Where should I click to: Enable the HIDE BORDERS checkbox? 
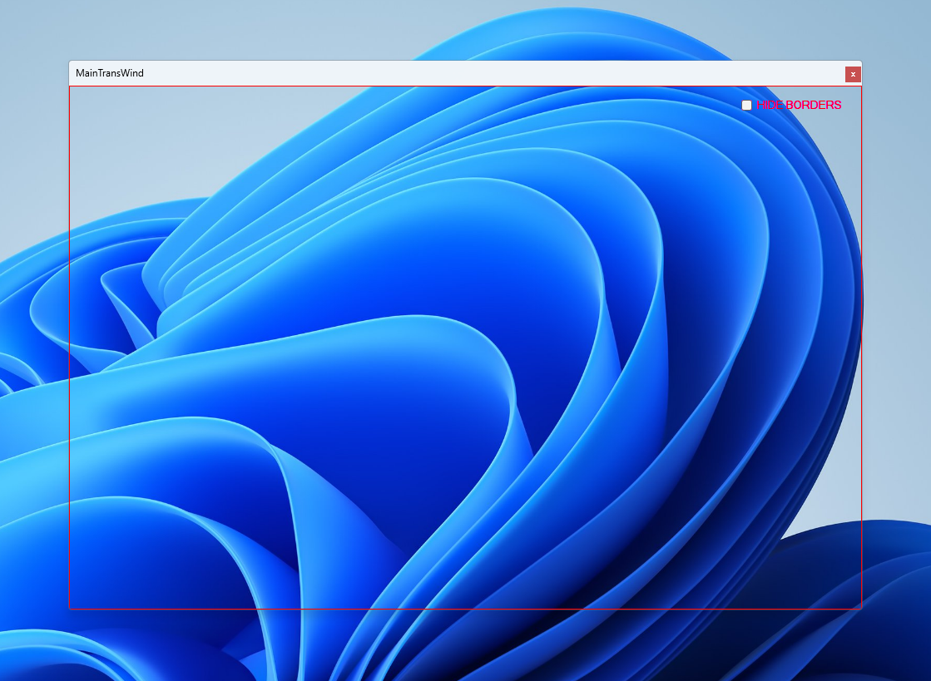coord(746,106)
